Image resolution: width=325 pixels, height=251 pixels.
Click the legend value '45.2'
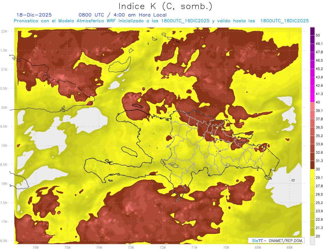coord(319,69)
